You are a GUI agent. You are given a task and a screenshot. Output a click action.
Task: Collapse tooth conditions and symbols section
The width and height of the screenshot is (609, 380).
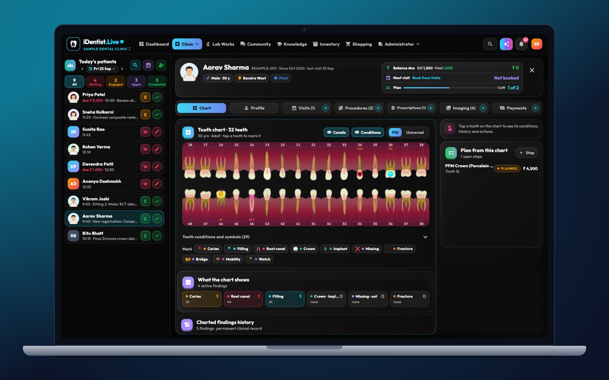(425, 237)
